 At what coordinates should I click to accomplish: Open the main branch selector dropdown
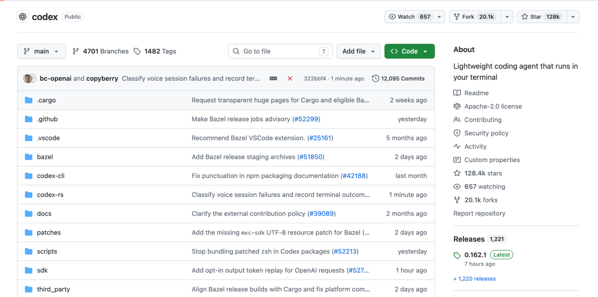pyautogui.click(x=41, y=51)
